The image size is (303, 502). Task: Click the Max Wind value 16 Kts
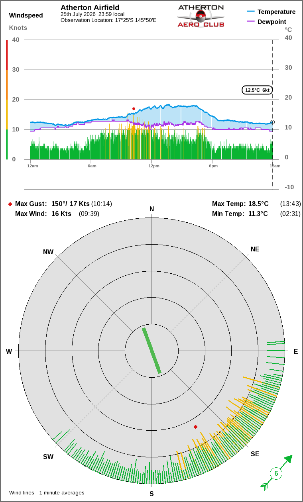[61, 214]
